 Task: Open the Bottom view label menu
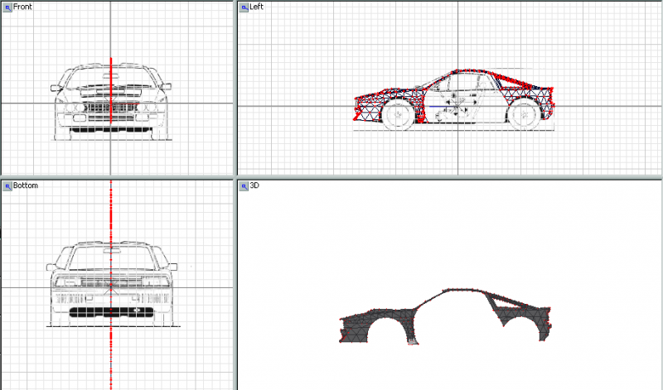click(25, 185)
